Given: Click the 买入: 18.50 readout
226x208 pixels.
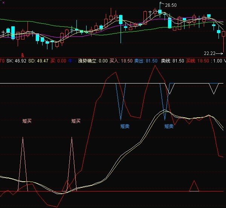Looking at the screenshot, I should 121,61.
